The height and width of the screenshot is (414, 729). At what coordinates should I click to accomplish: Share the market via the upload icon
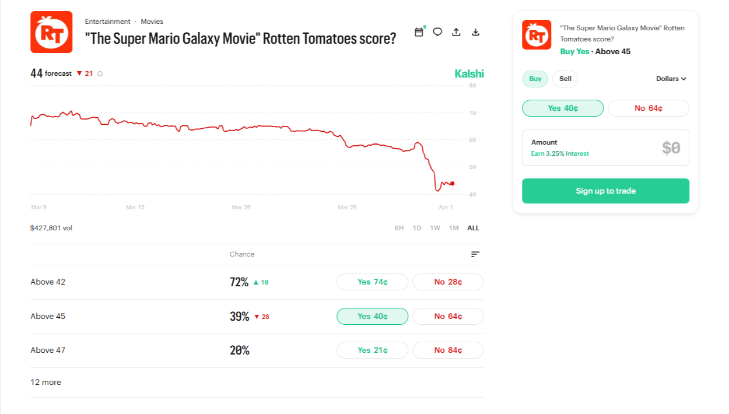[456, 32]
